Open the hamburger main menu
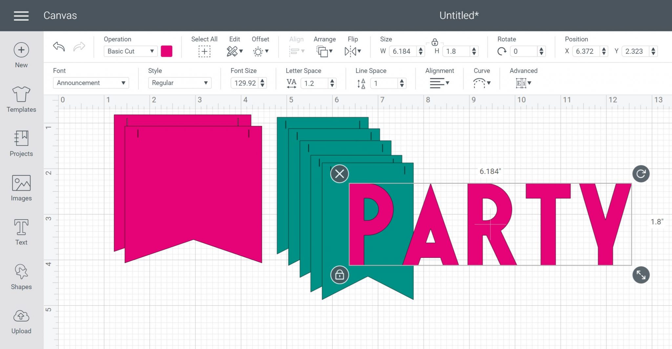 click(21, 15)
